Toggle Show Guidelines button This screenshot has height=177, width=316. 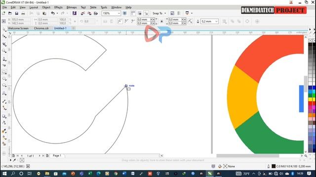pos(146,13)
